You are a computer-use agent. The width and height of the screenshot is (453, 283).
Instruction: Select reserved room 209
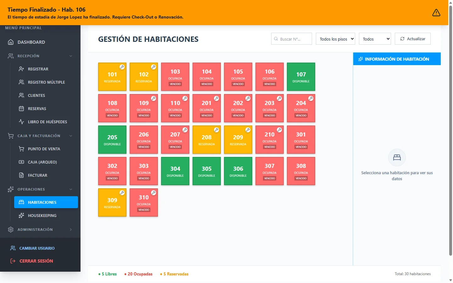coord(238,140)
